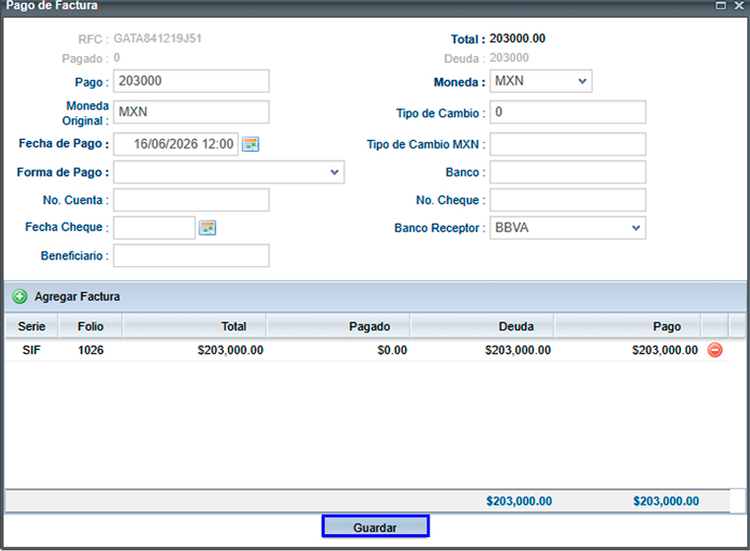Click the Agregar Factura label
The width and height of the screenshot is (750, 551).
point(77,297)
